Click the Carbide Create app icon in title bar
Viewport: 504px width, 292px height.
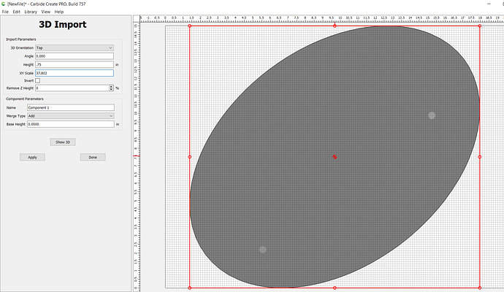pyautogui.click(x=3, y=4)
